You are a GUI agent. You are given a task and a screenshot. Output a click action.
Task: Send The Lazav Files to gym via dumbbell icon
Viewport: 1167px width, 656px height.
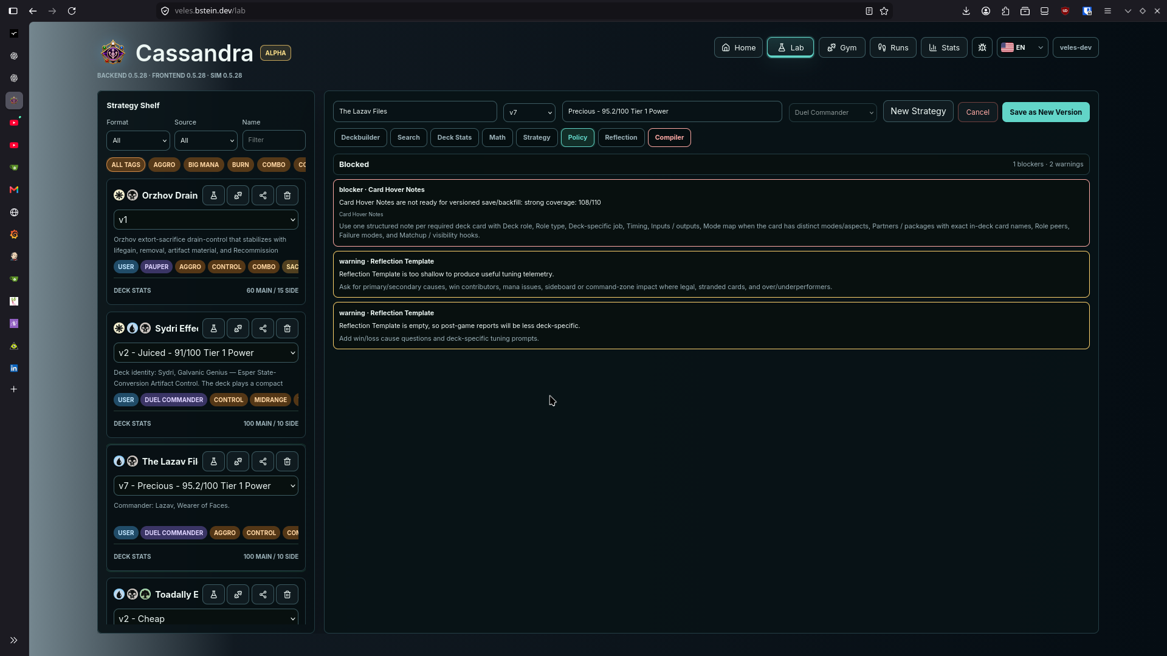238,462
